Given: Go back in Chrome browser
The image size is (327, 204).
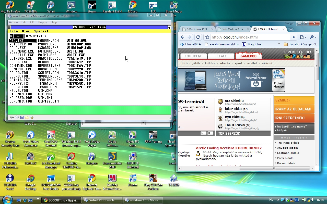Looking at the screenshot, I should click(x=182, y=37).
